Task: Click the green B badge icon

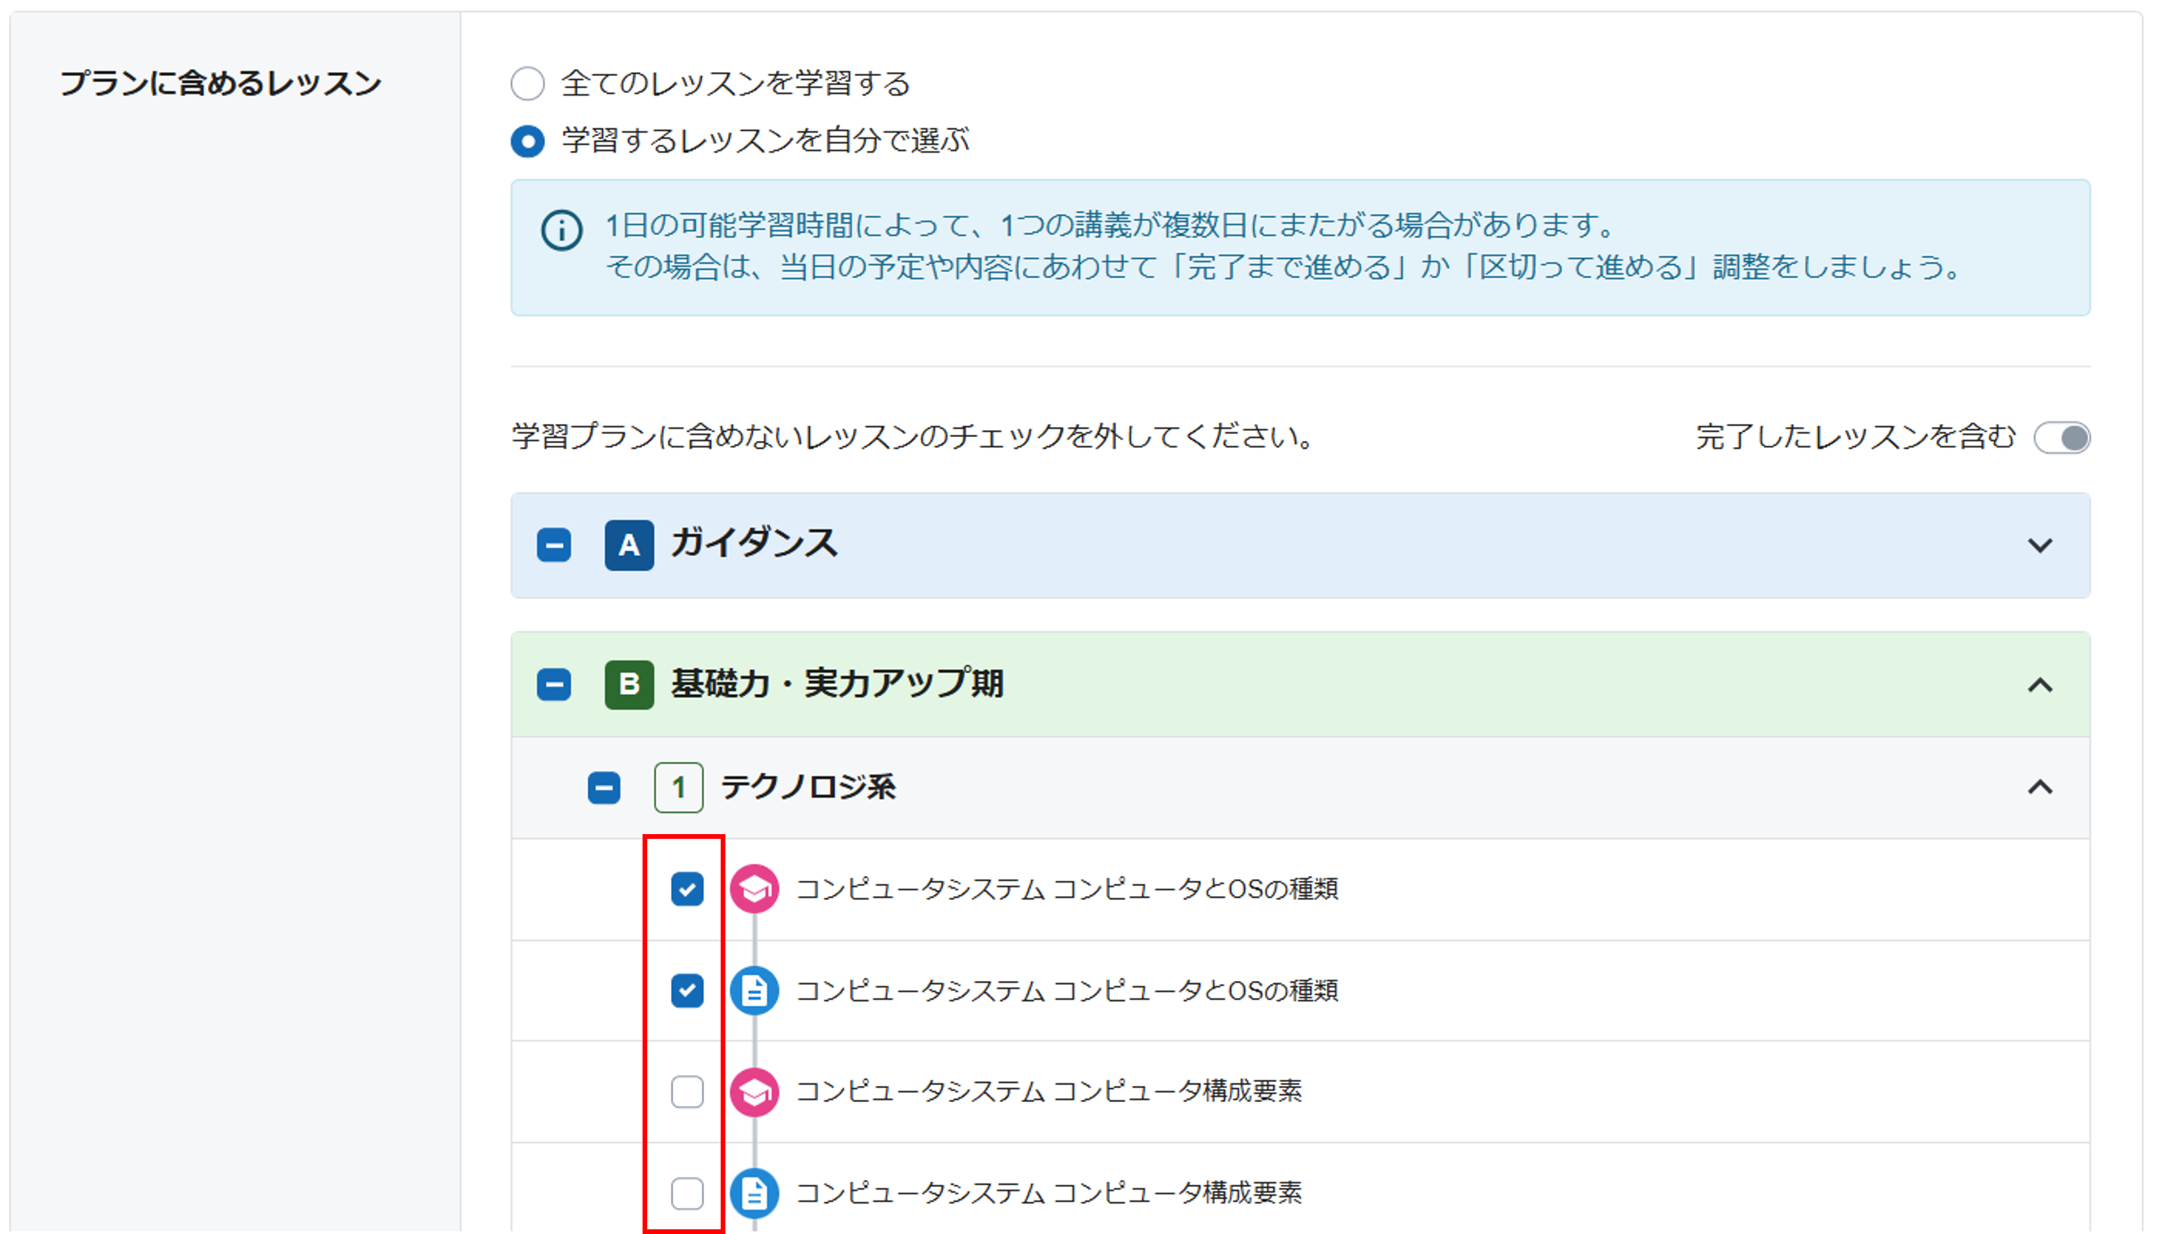Action: [628, 684]
